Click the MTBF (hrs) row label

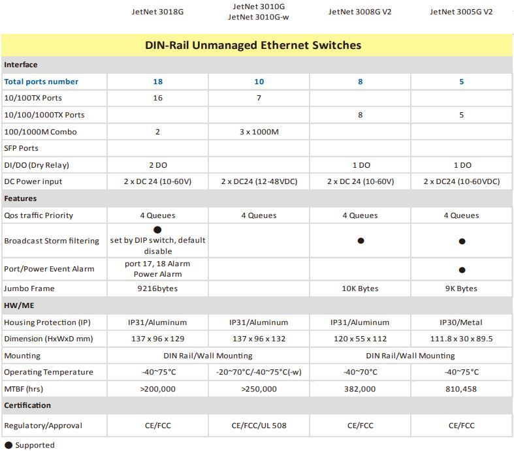(x=24, y=389)
